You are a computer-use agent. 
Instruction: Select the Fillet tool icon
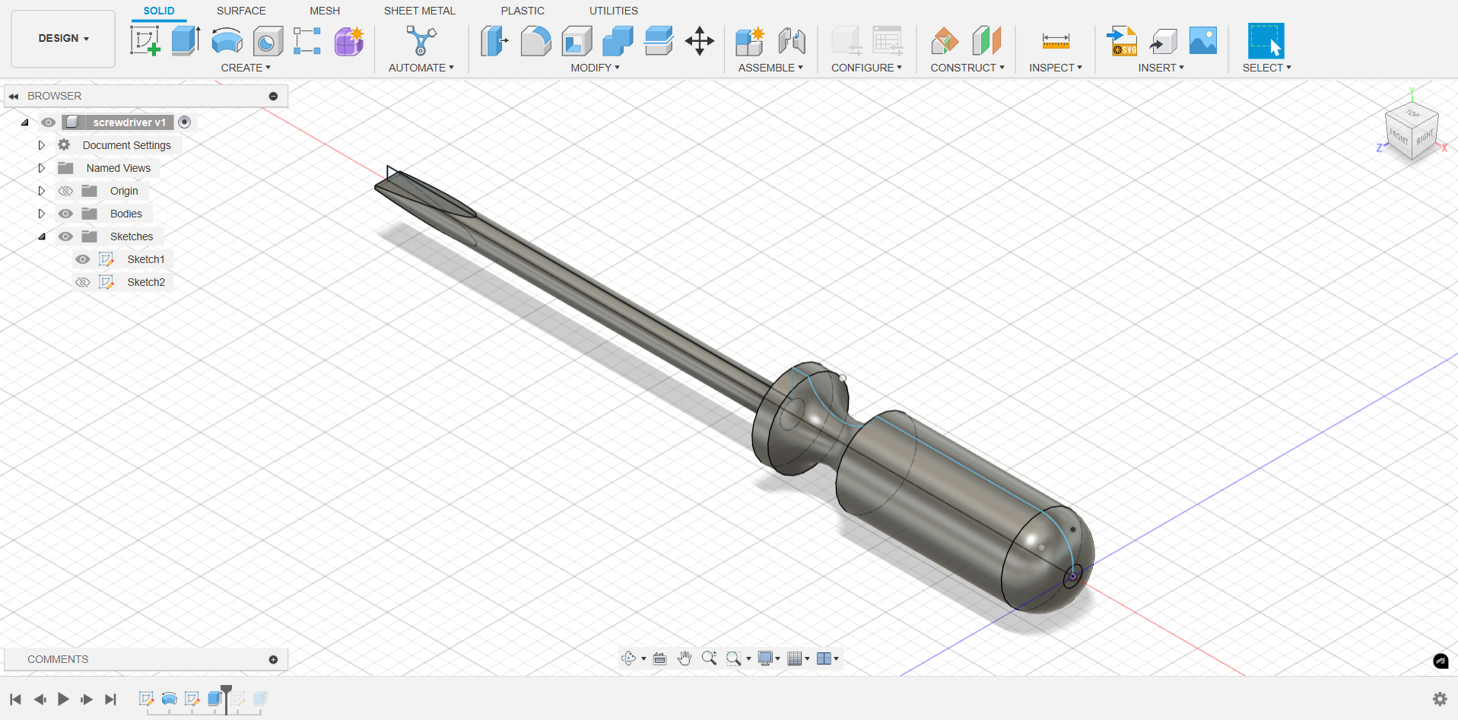(x=535, y=41)
